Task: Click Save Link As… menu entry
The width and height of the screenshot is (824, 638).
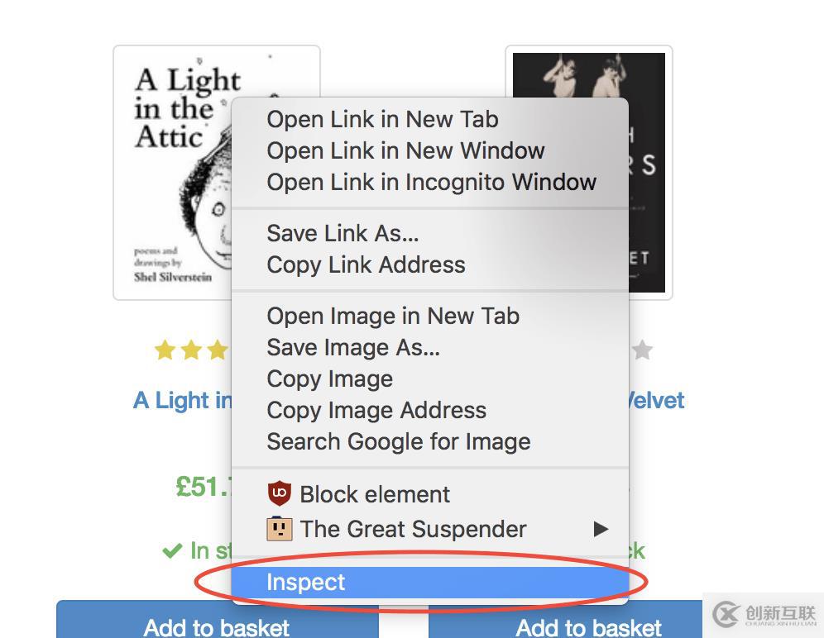Action: pyautogui.click(x=343, y=233)
